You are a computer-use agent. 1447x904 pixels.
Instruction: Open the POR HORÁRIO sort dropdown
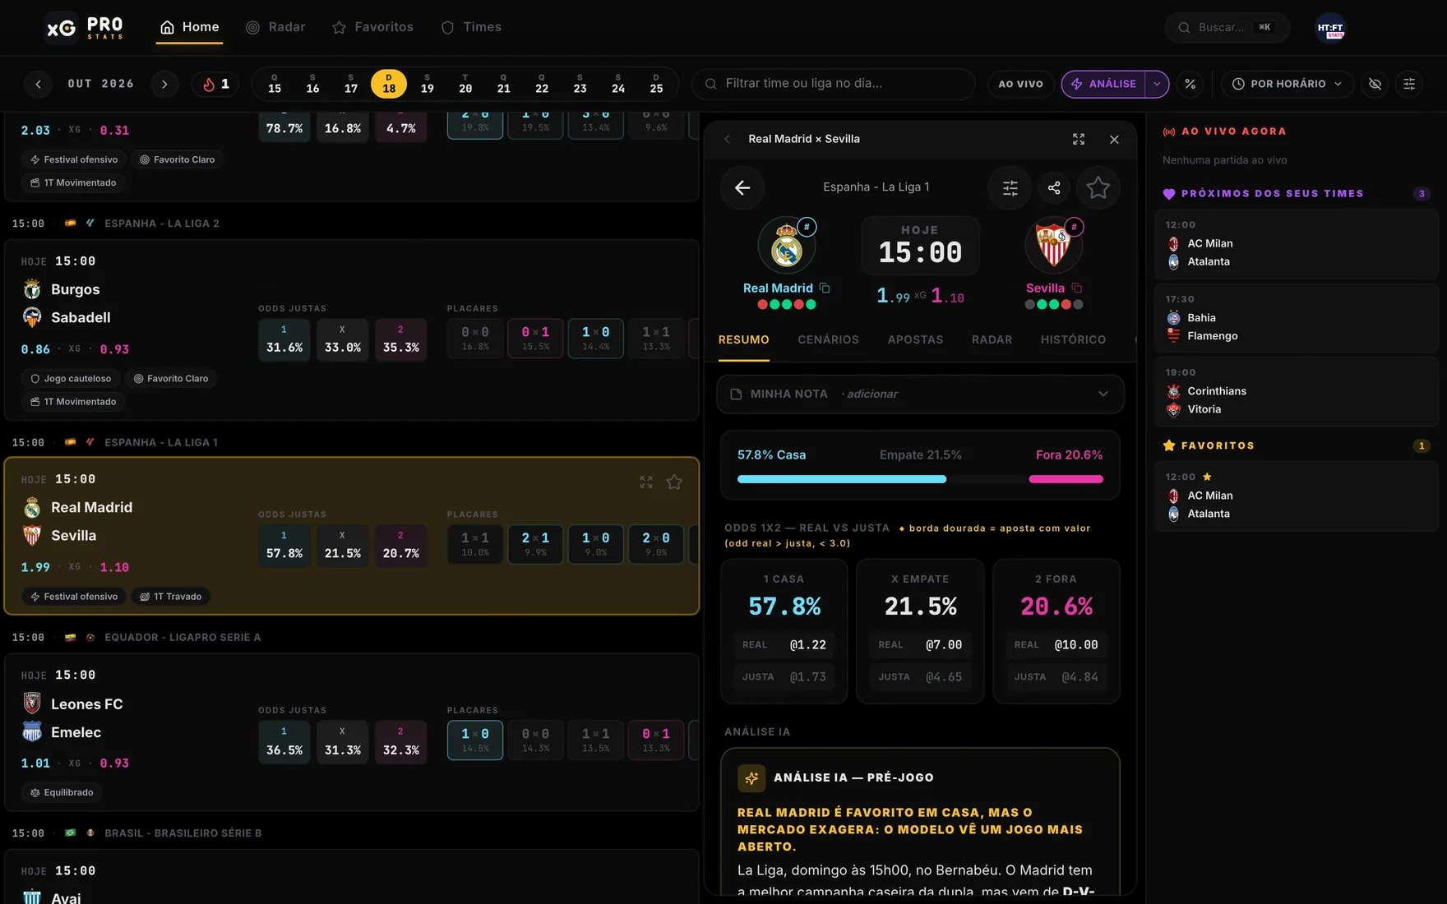pos(1288,84)
